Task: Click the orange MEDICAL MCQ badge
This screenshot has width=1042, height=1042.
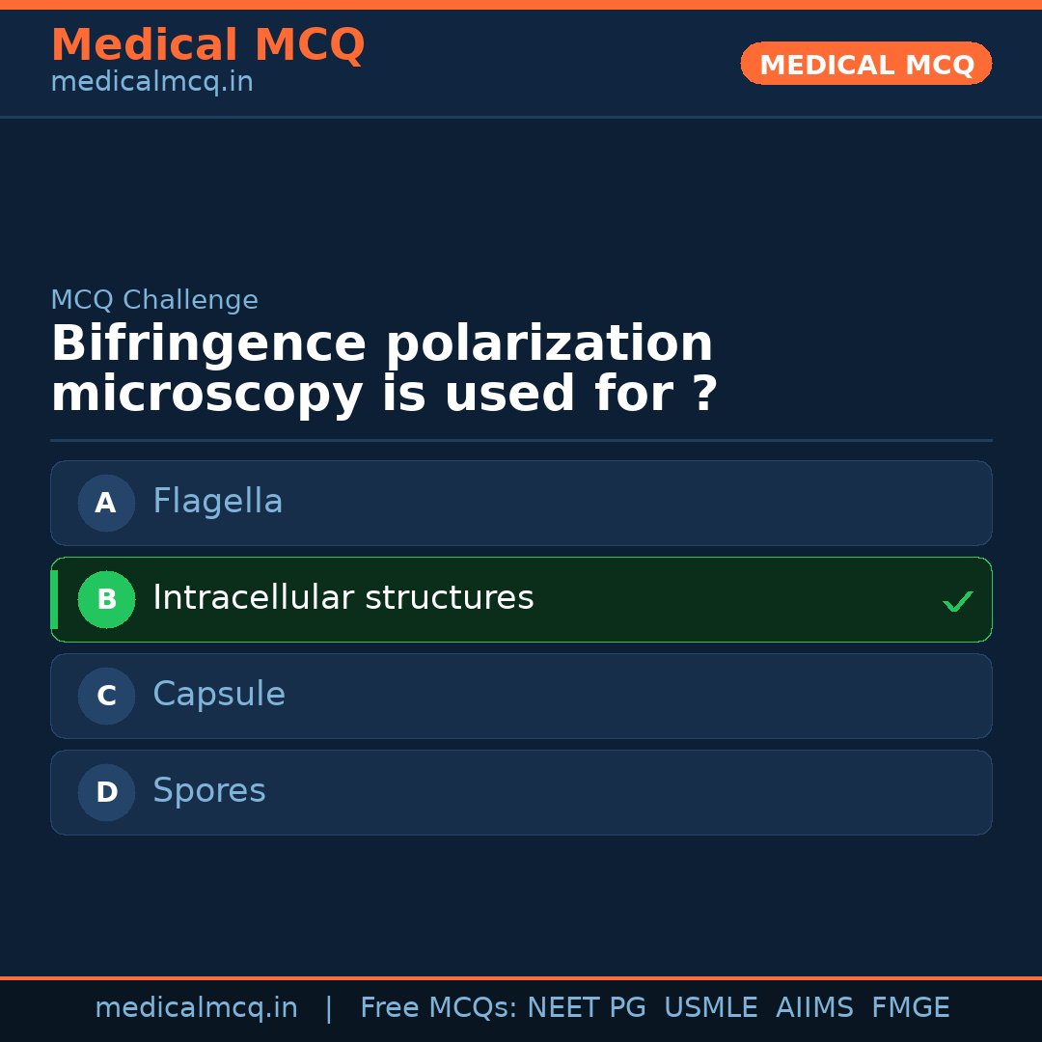Action: pos(865,64)
